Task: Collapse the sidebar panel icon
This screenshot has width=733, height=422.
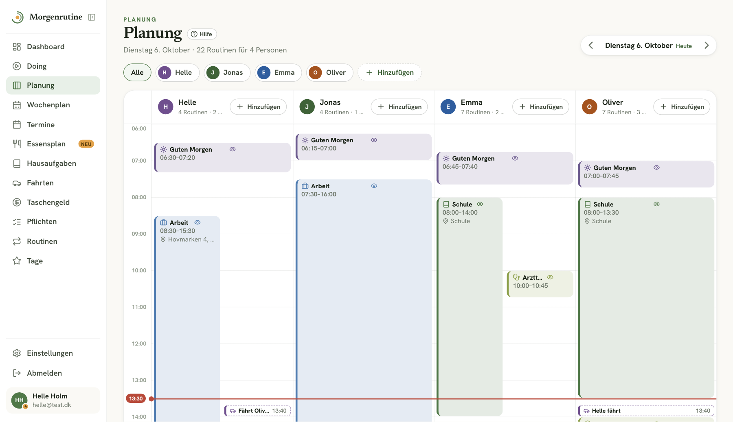Action: pos(92,17)
